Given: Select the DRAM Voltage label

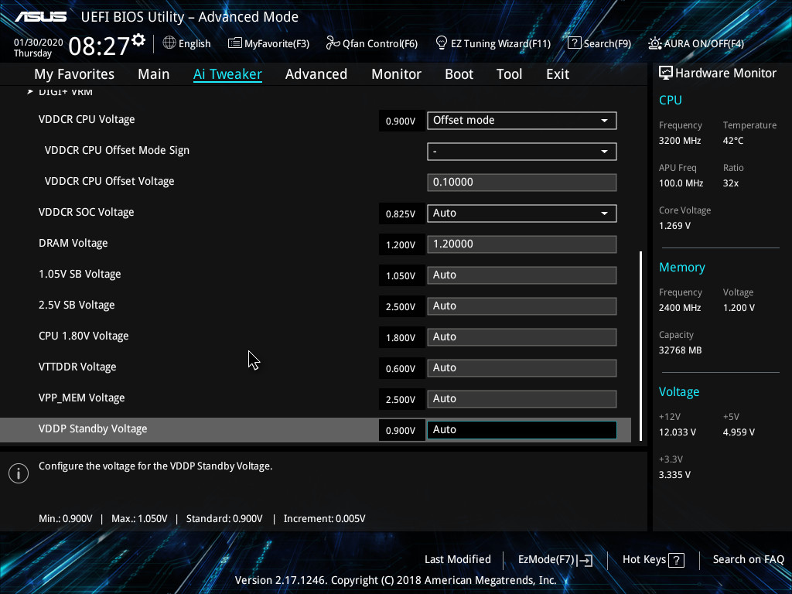Looking at the screenshot, I should [x=73, y=244].
